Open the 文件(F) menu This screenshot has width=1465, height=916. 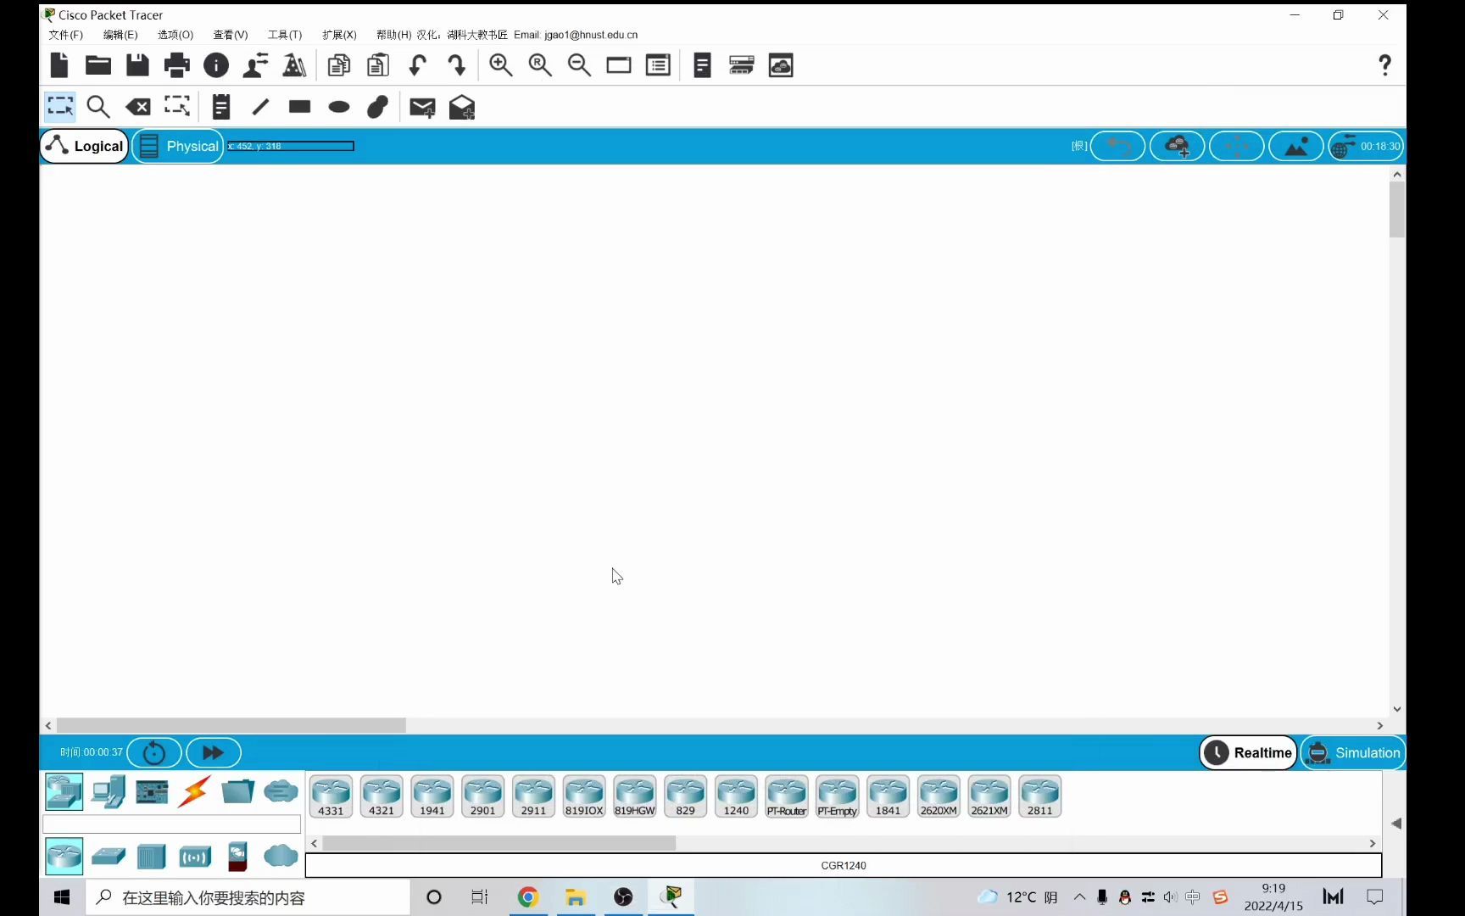tap(66, 35)
